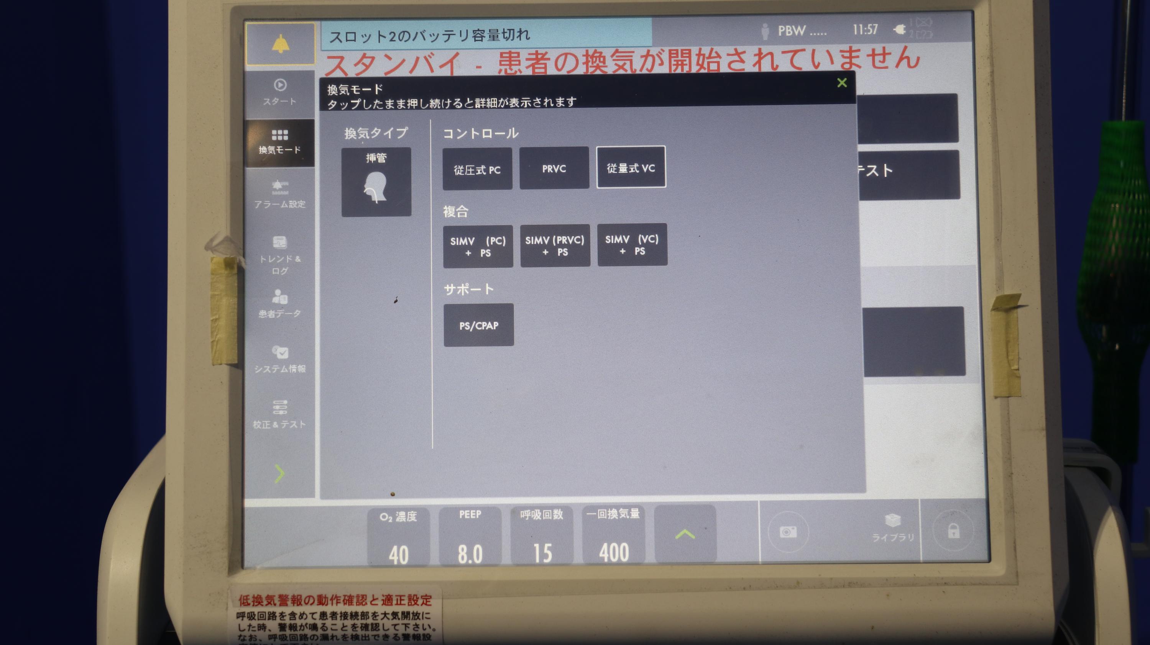Adjust the PEEP 8.0 setting
The width and height of the screenshot is (1150, 645).
470,536
